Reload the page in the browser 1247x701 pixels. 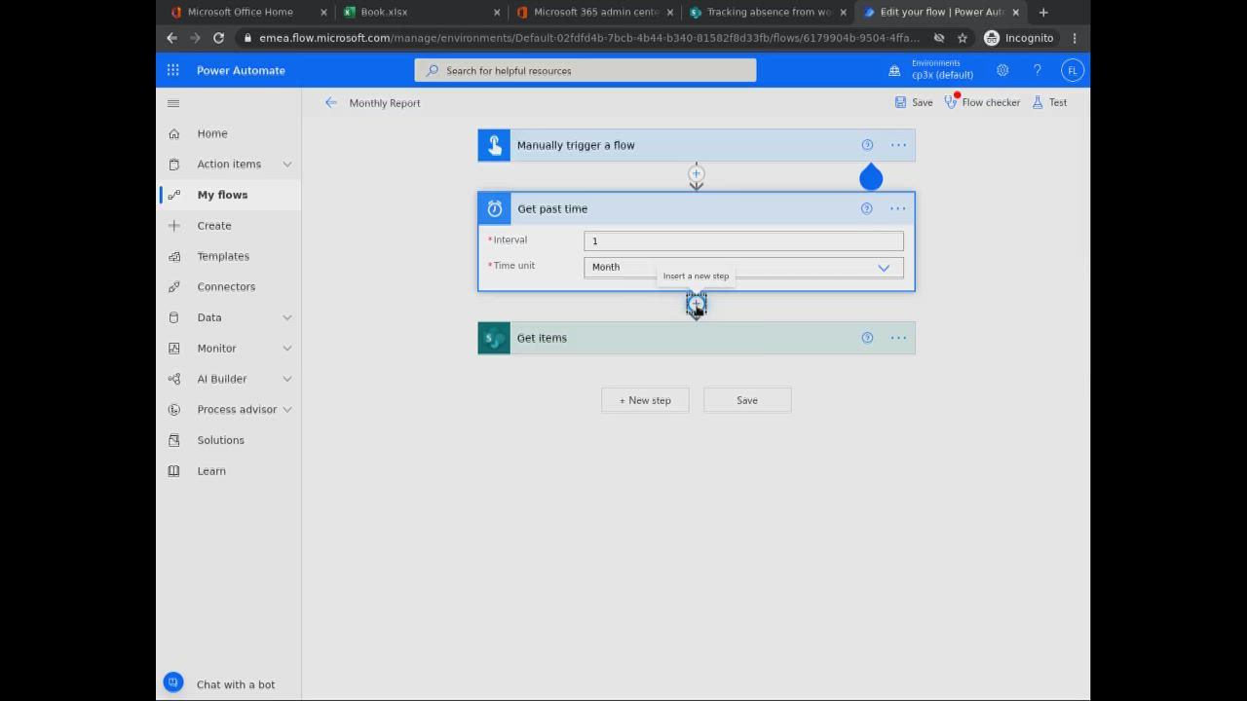(x=218, y=38)
